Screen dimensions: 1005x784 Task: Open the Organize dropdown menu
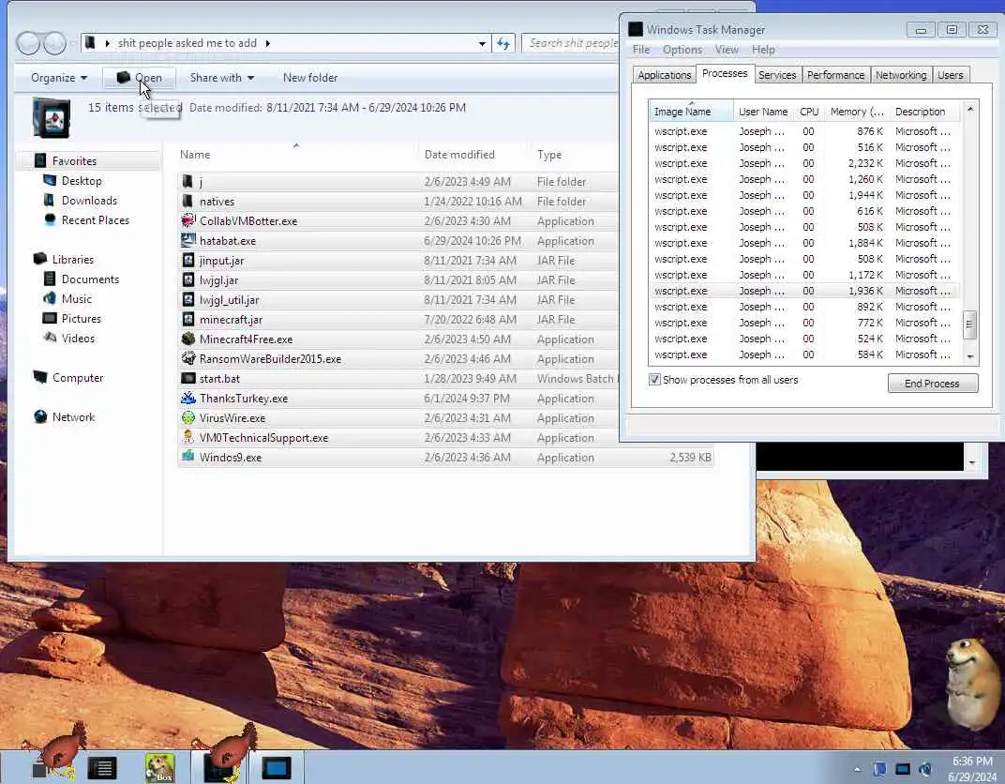click(x=58, y=78)
